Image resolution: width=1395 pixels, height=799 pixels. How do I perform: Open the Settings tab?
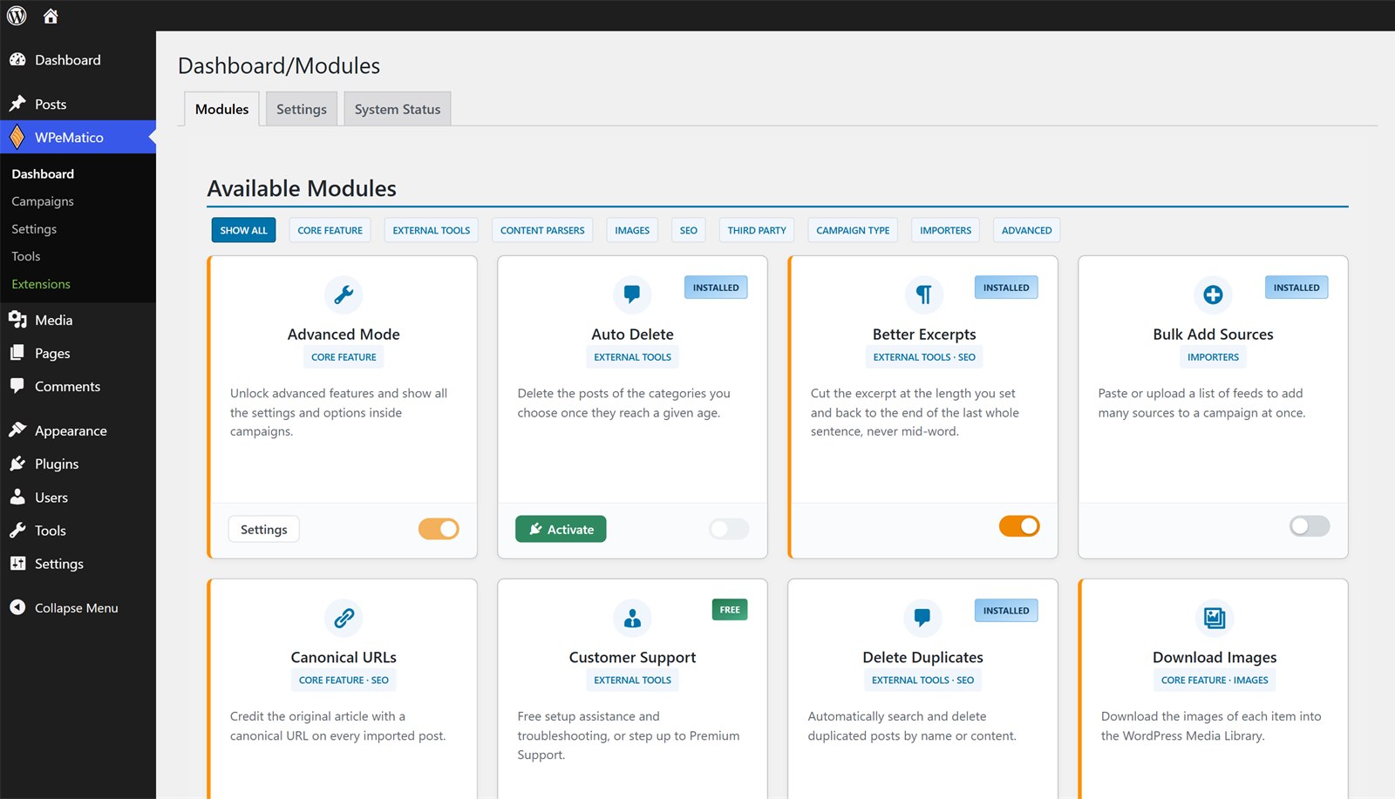click(x=302, y=109)
